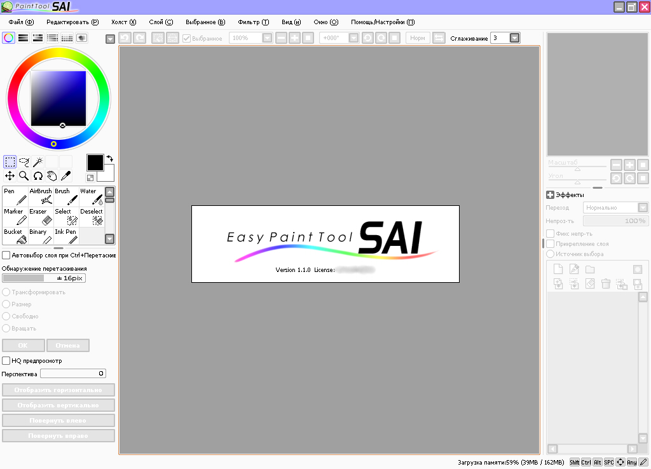This screenshot has width=651, height=469.
Task: Choose the AirBrush tool
Action: (41, 196)
